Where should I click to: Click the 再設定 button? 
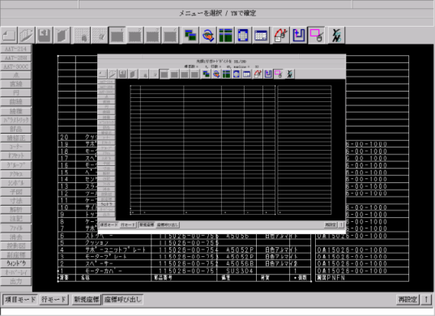407,300
